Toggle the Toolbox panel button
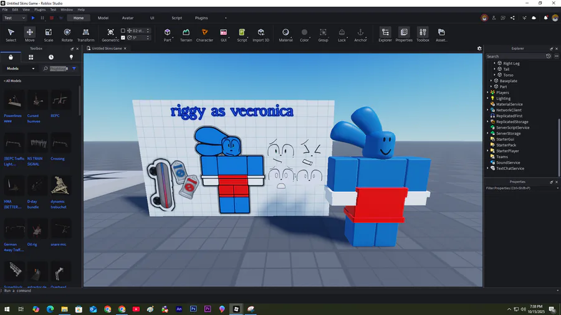561x315 pixels. click(x=423, y=35)
